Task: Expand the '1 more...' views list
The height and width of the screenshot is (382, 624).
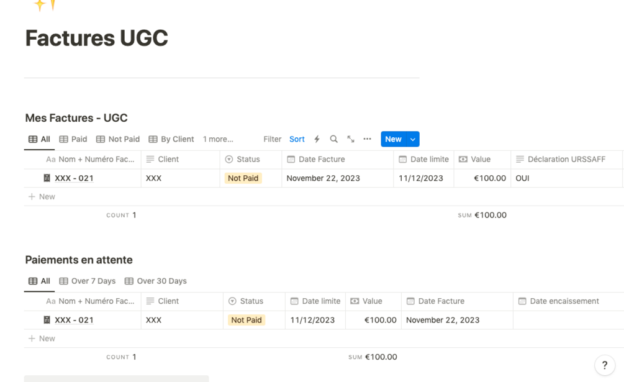Action: [x=218, y=139]
